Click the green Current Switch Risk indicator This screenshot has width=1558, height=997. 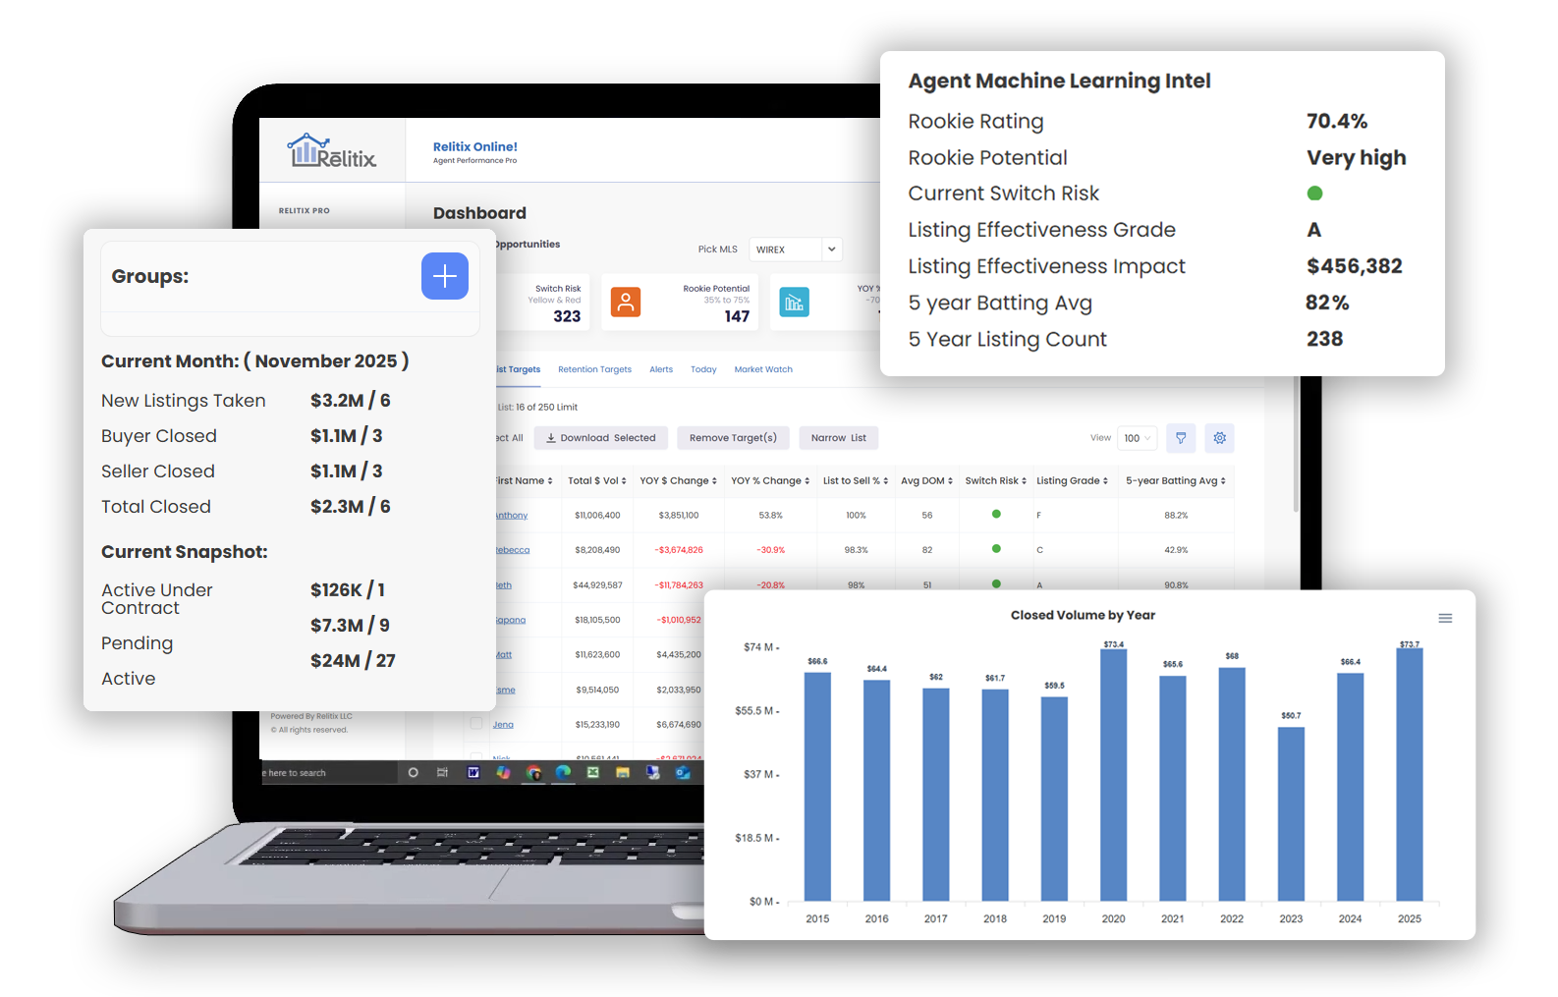(x=1314, y=194)
